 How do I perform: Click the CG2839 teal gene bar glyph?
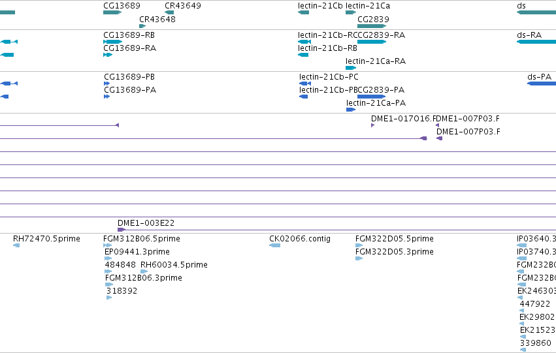point(372,26)
